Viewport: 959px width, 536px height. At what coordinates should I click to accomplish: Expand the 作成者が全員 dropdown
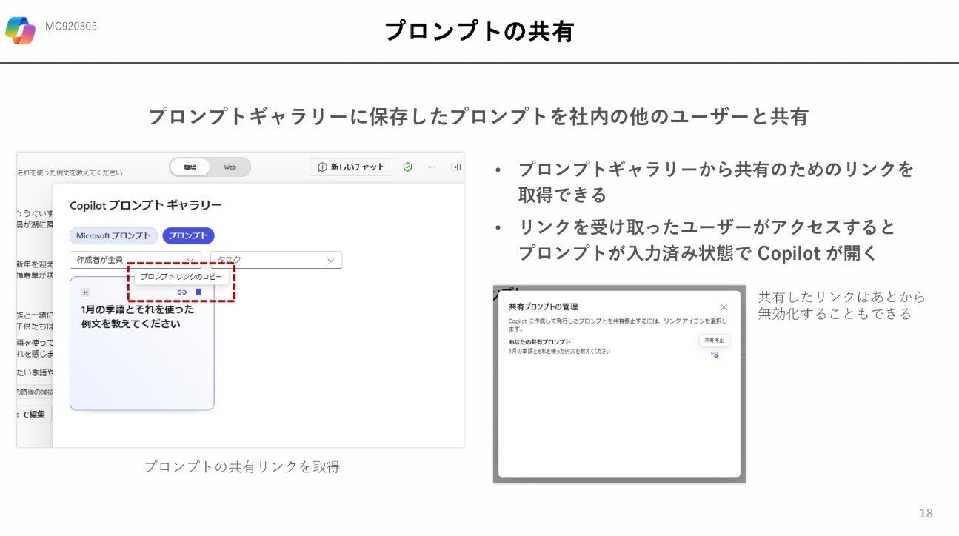pos(136,260)
